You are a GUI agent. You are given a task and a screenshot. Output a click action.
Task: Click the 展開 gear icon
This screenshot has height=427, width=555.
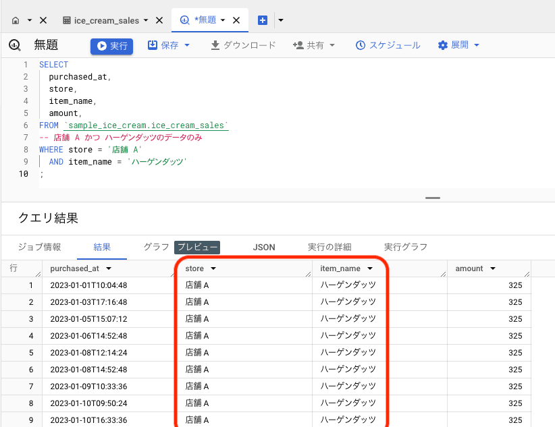tap(443, 45)
